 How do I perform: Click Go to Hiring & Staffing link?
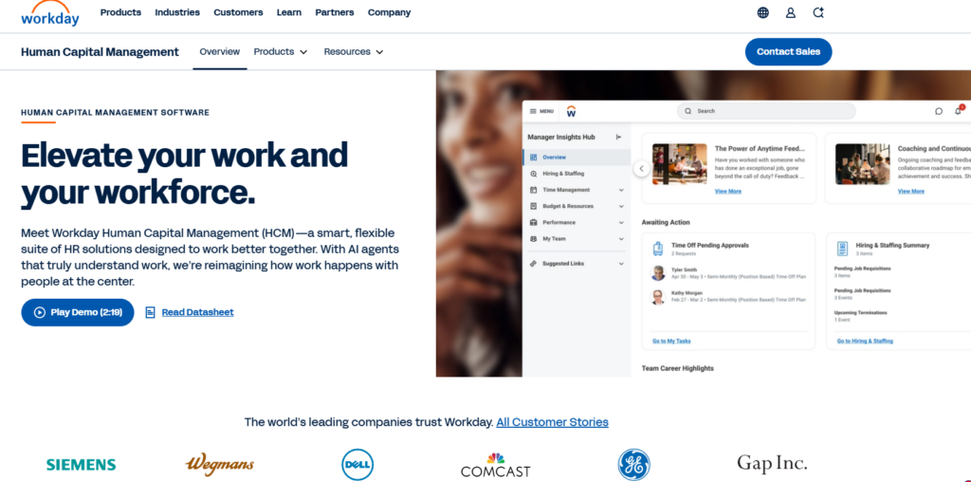point(865,341)
